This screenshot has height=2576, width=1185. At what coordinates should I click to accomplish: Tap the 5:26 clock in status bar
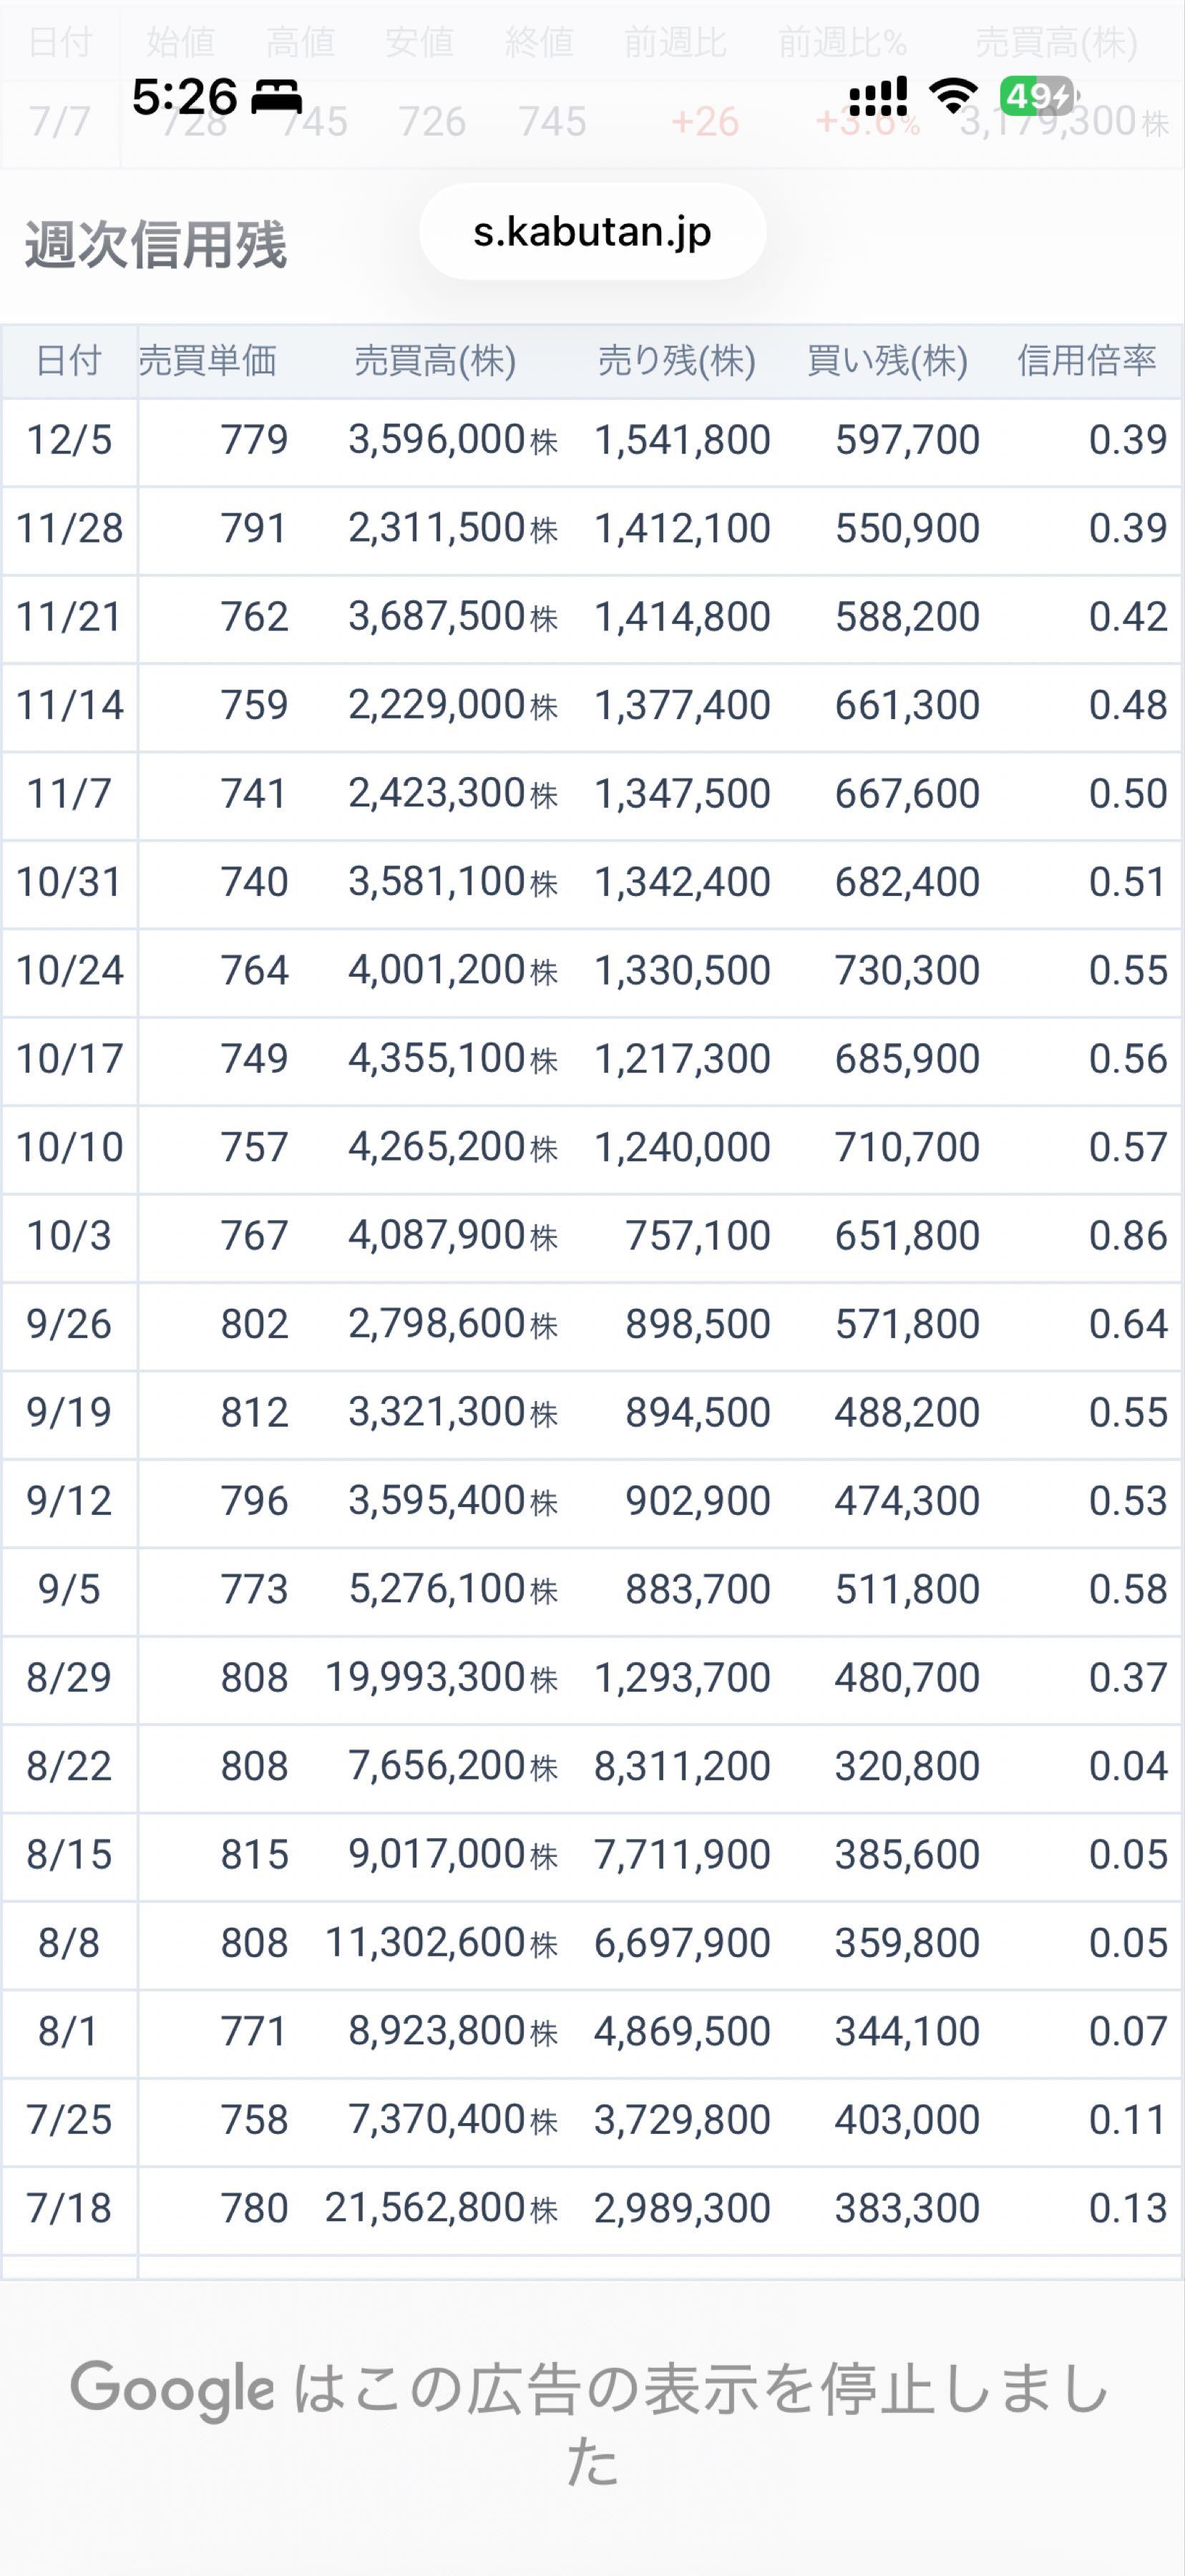[x=185, y=97]
